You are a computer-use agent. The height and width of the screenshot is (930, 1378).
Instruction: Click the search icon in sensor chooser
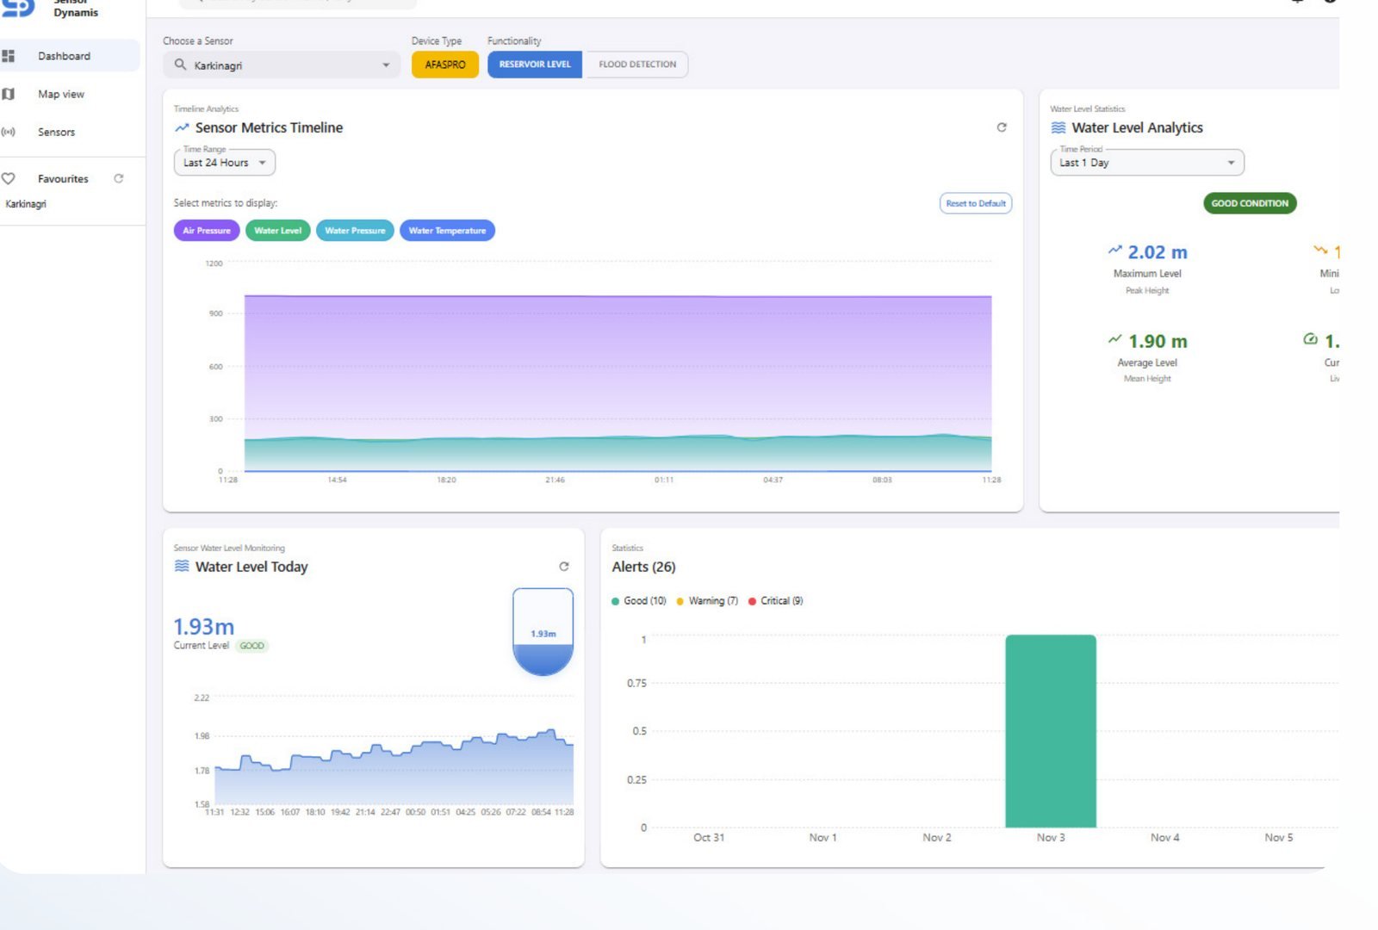(180, 65)
